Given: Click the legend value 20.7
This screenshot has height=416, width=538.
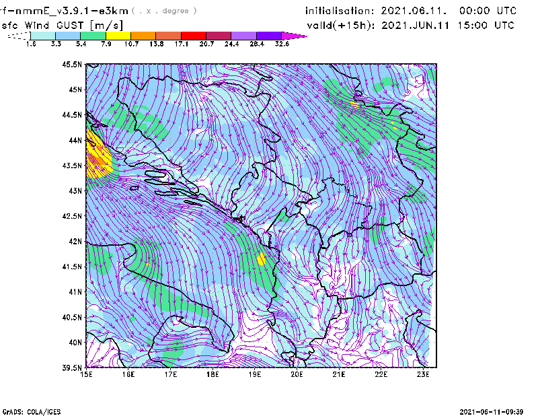Looking at the screenshot, I should (206, 44).
